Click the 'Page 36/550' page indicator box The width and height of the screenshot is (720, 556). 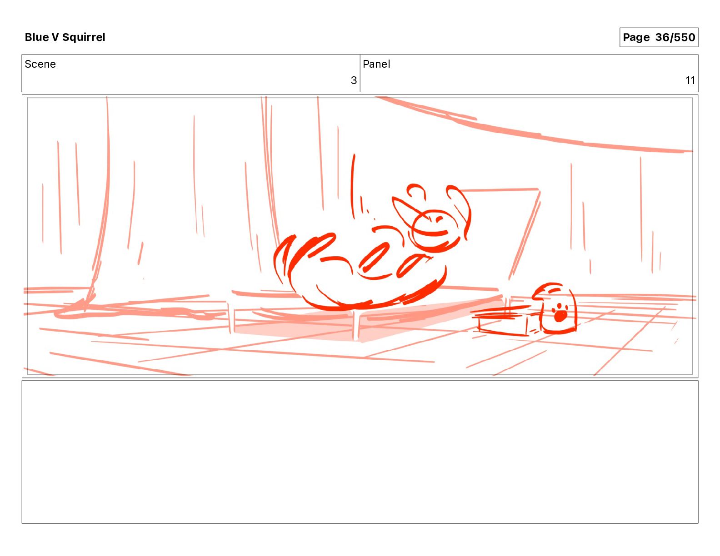[659, 37]
